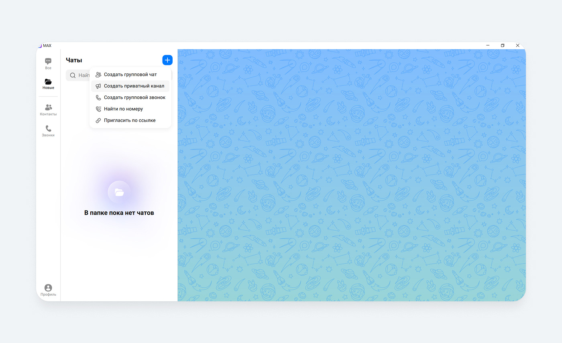
Task: Click the MAX app logo in title bar
Action: (x=40, y=46)
